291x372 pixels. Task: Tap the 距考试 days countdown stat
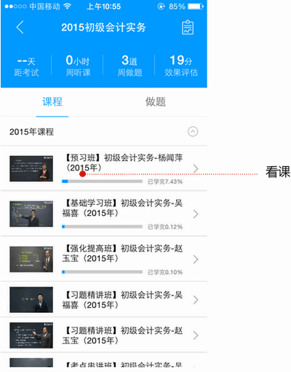26,66
